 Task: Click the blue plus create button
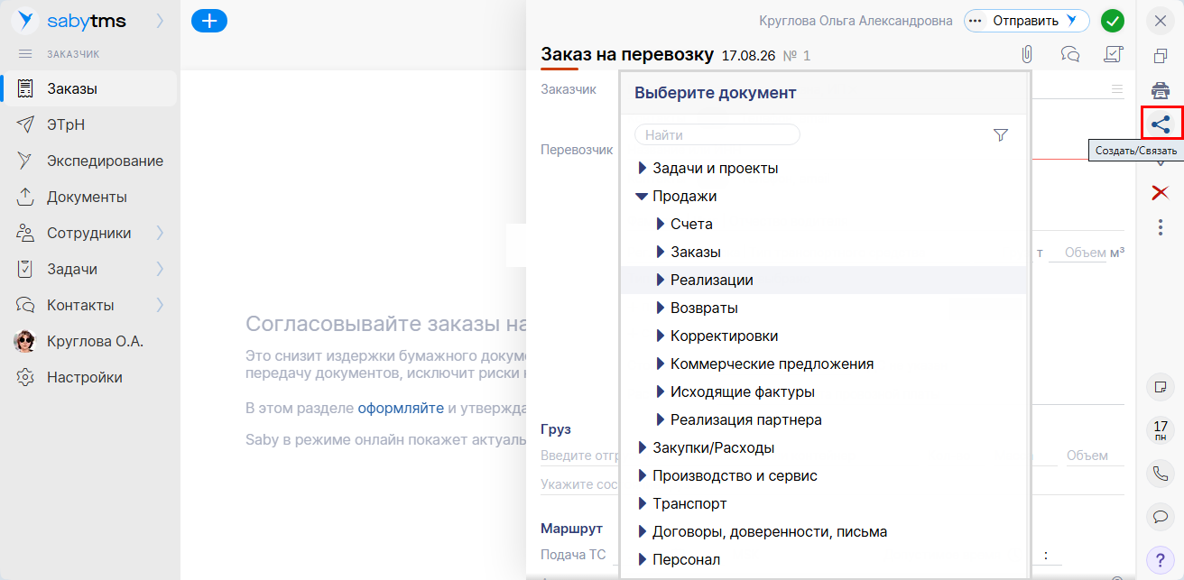(x=209, y=21)
